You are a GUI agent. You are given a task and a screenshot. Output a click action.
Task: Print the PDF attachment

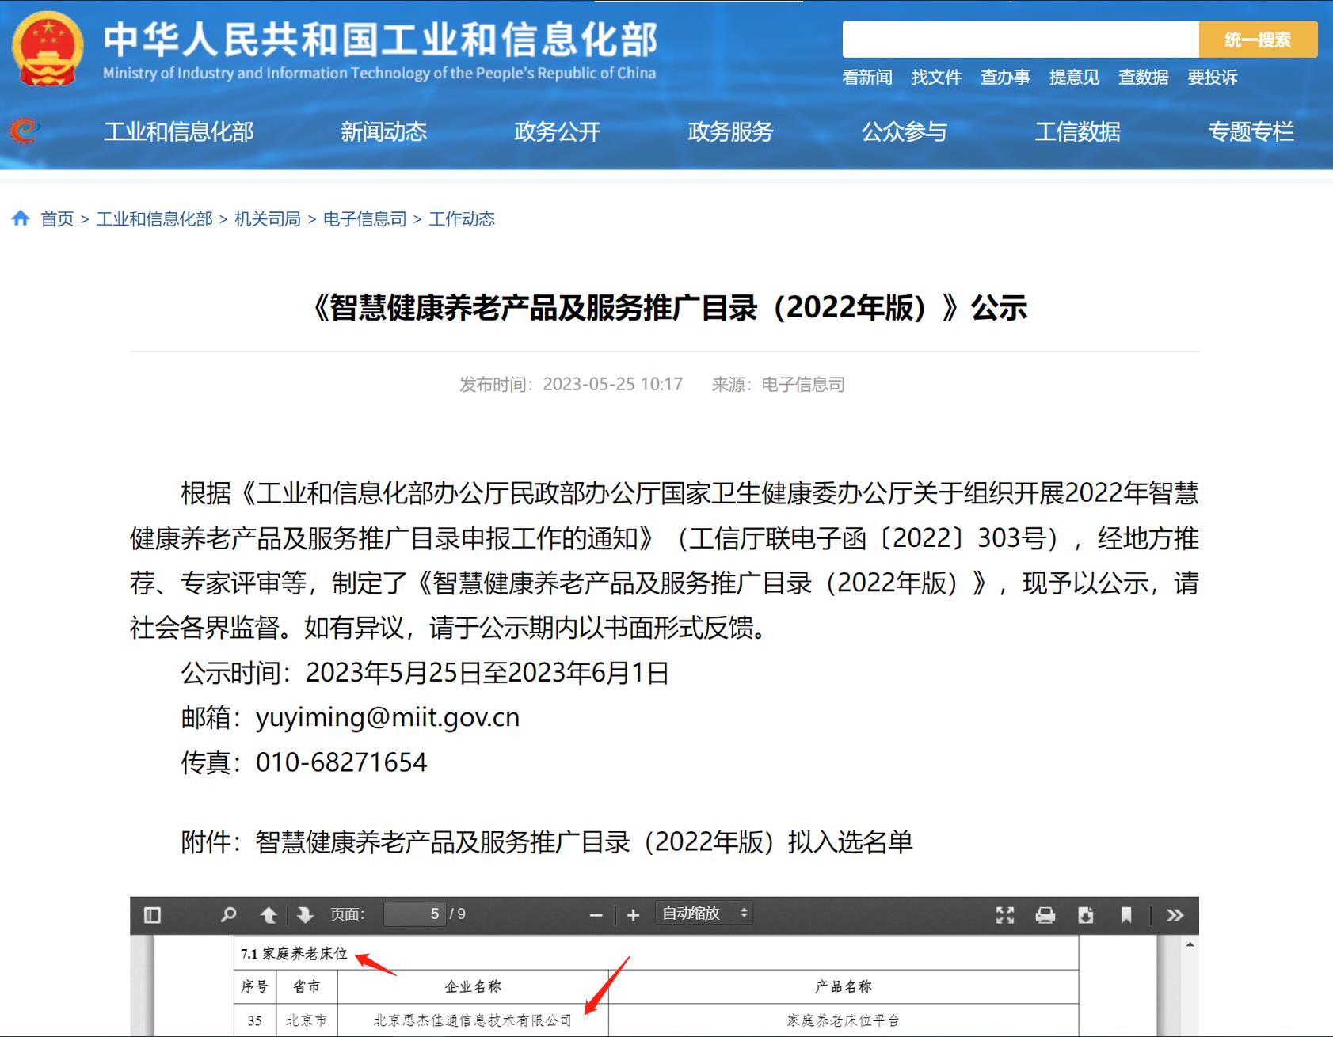(x=1045, y=915)
